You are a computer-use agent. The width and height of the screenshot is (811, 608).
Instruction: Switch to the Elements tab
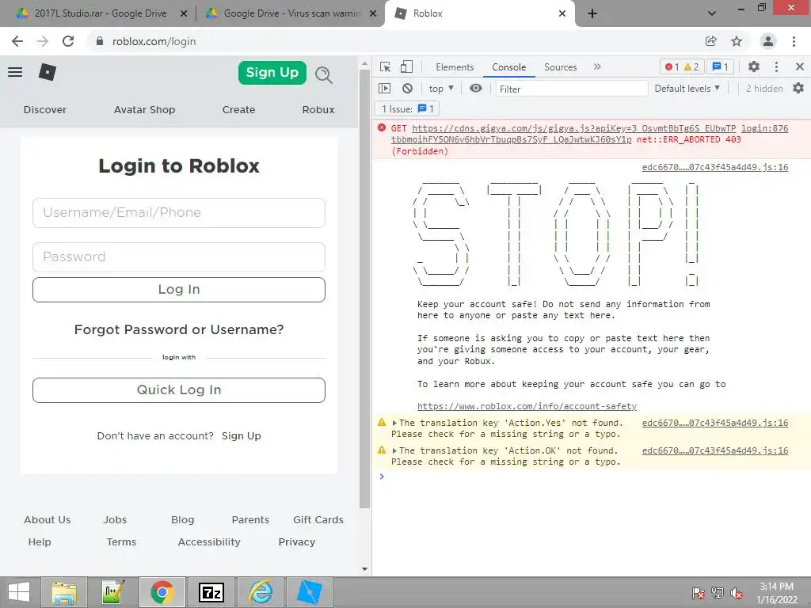point(455,67)
